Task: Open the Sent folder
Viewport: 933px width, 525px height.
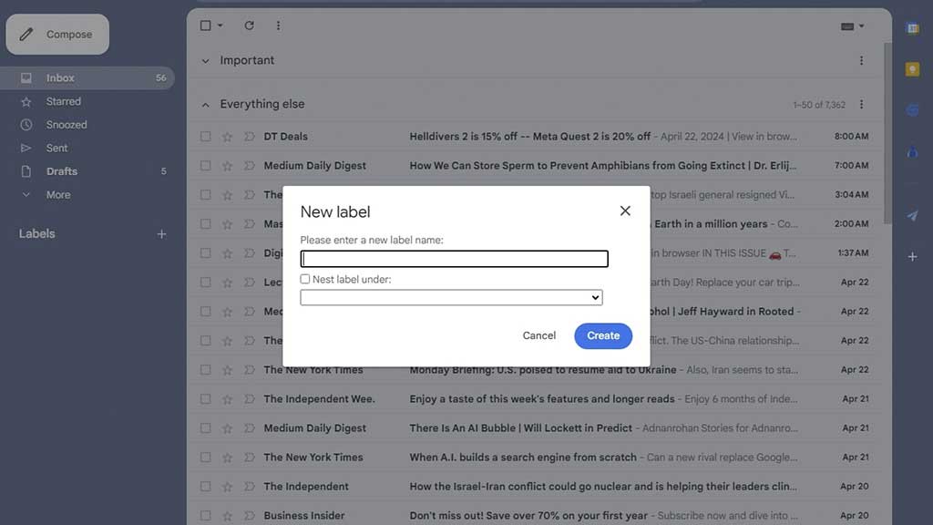Action: (57, 148)
